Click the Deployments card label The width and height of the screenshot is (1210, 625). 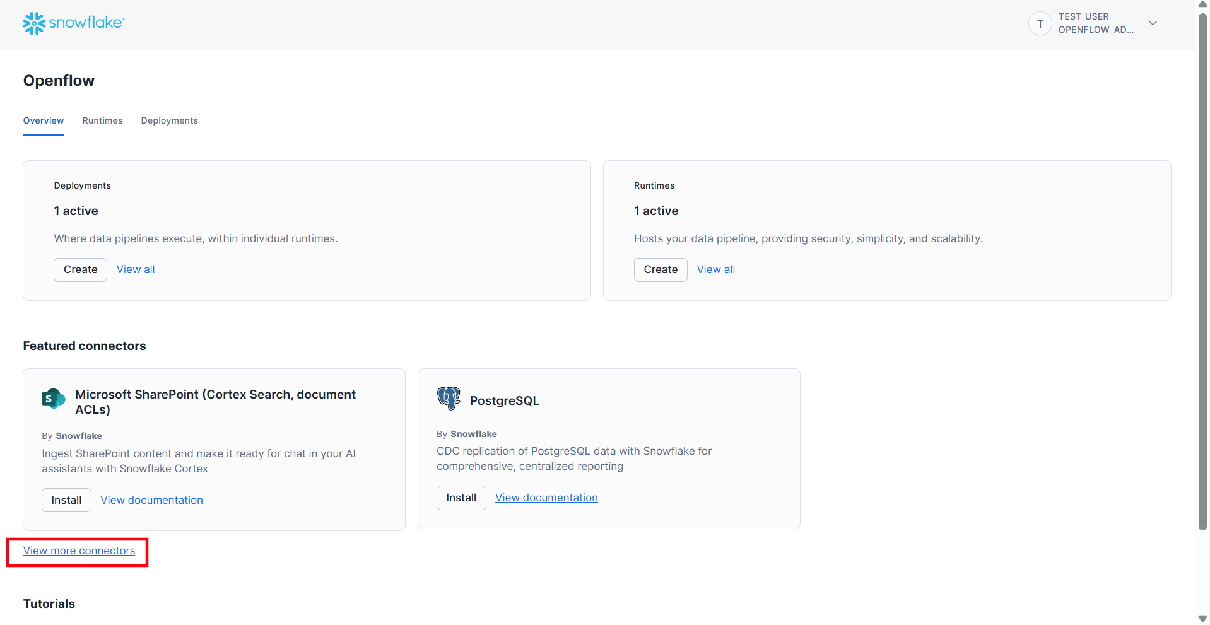pyautogui.click(x=83, y=185)
